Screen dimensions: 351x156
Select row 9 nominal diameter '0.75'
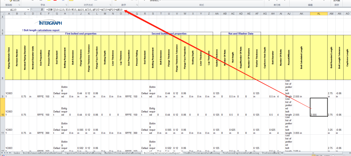(x=25, y=89)
